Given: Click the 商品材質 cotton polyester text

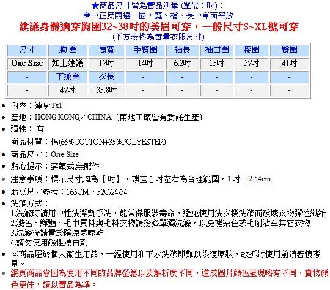Looking at the screenshot, I should tap(89, 142).
